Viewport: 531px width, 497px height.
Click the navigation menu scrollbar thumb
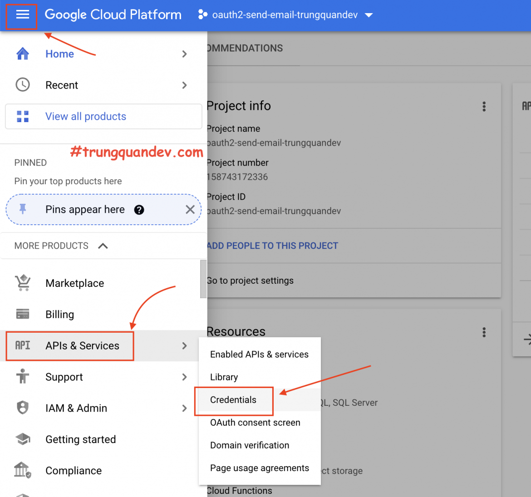[x=203, y=279]
